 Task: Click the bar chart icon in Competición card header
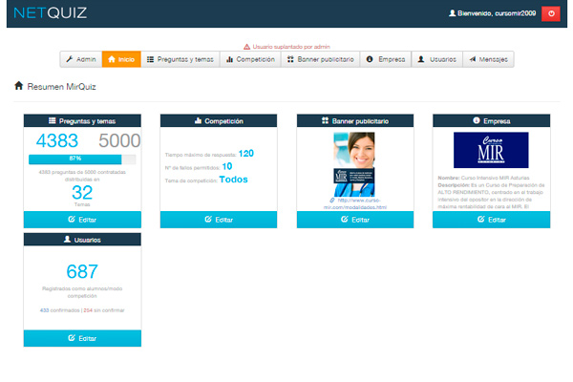click(198, 120)
